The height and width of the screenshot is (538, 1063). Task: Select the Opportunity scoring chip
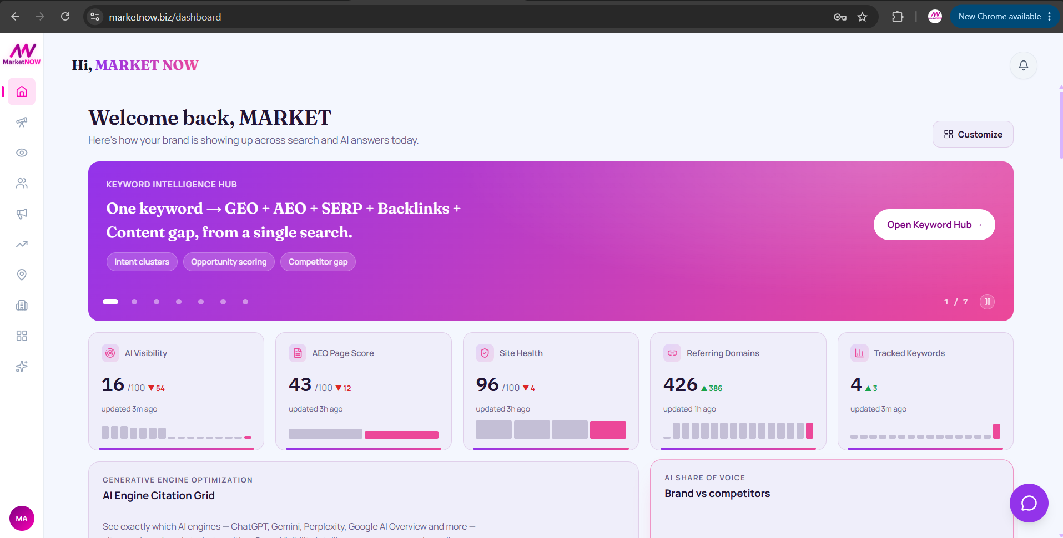point(229,262)
